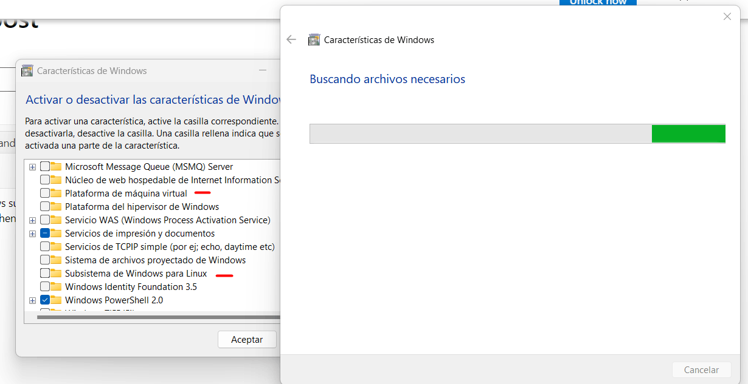Click the Windows Identity Foundation folder icon
The image size is (748, 384).
click(x=57, y=287)
